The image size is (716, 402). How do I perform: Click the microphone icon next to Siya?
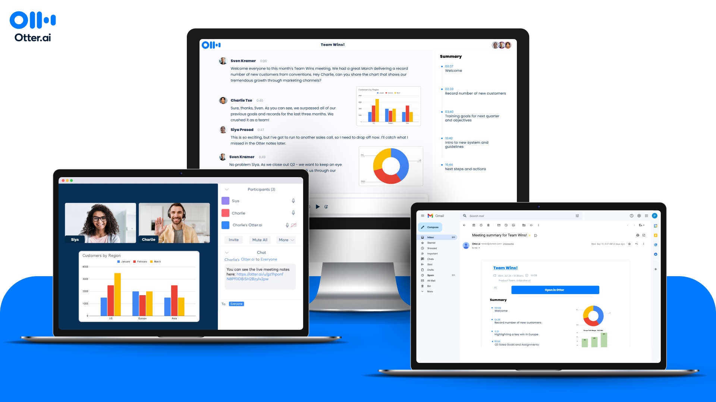point(293,201)
